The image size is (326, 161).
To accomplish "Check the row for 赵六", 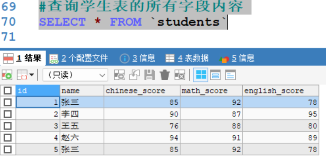I will pos(8,137).
